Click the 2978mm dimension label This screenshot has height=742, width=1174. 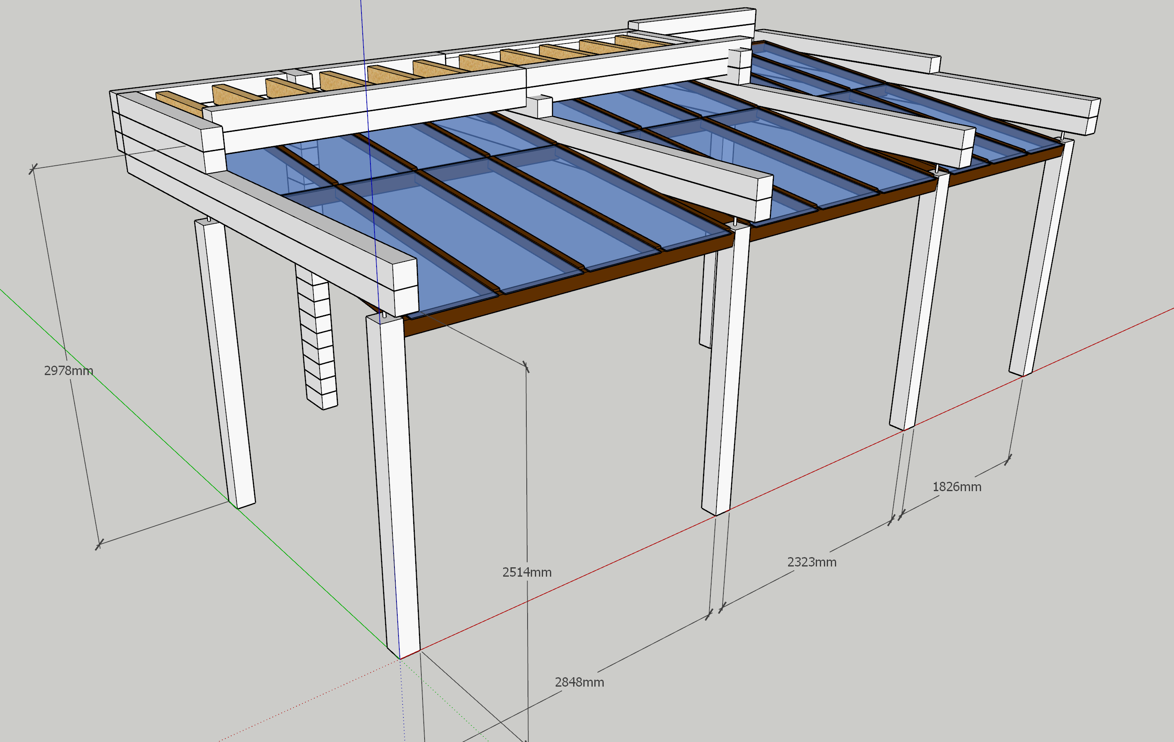coord(68,371)
